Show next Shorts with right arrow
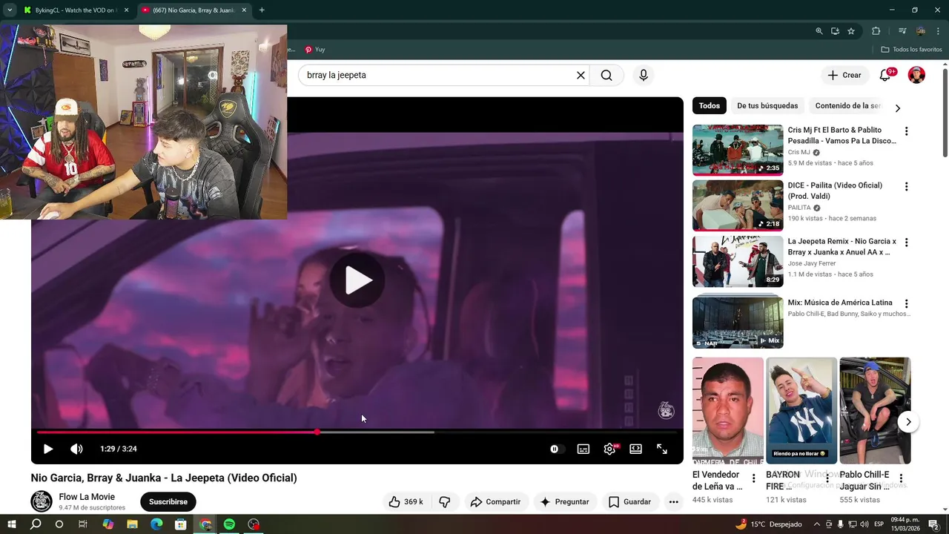 [908, 422]
